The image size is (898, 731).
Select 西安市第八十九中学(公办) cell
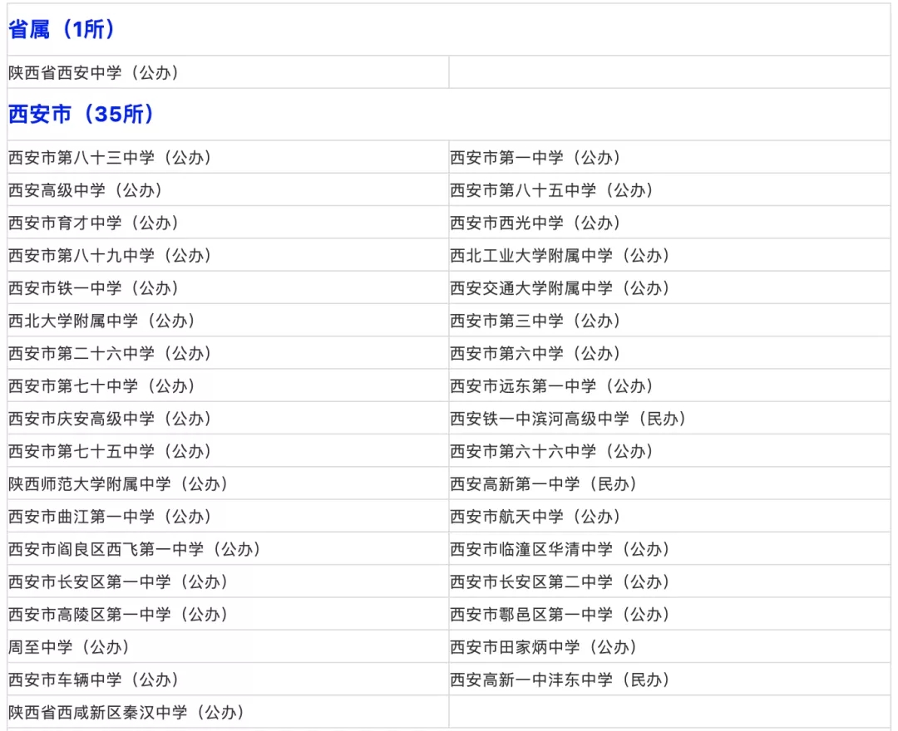(x=228, y=254)
